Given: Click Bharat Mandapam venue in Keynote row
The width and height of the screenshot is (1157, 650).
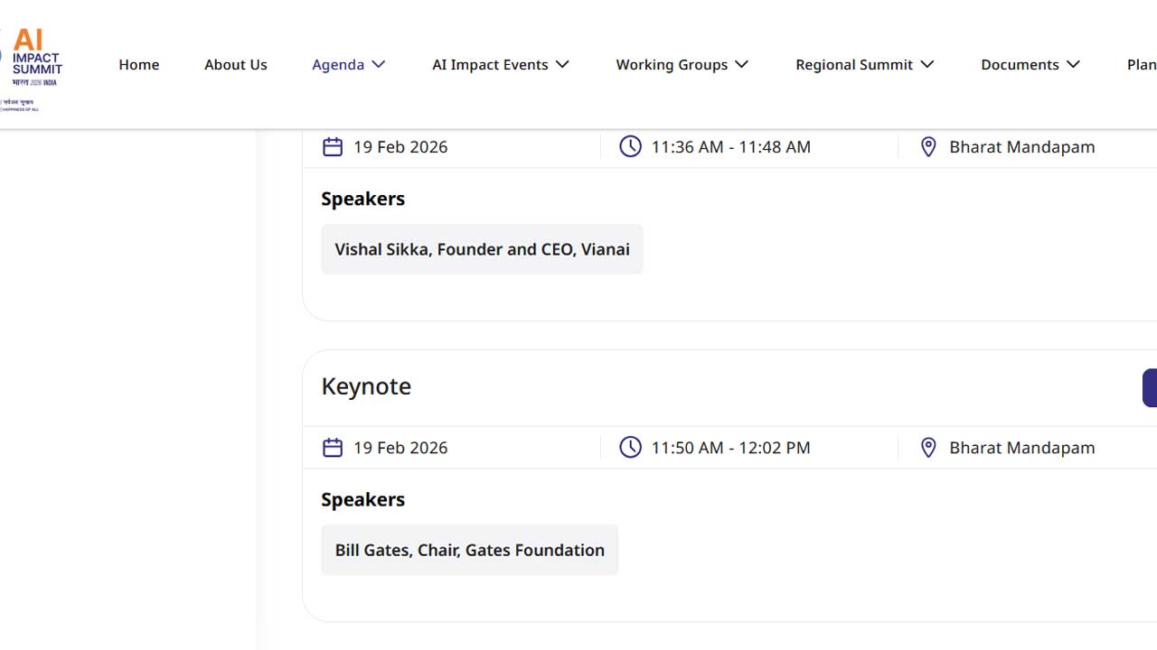Looking at the screenshot, I should [x=1021, y=447].
